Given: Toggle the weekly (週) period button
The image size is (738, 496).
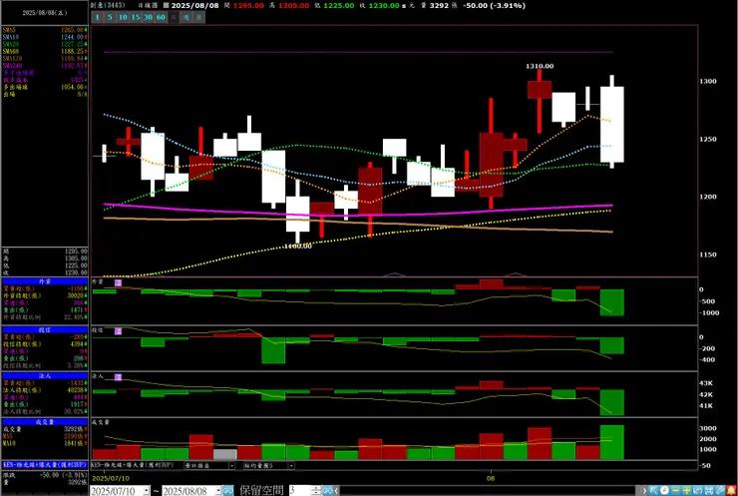Looking at the screenshot, I should tap(186, 17).
